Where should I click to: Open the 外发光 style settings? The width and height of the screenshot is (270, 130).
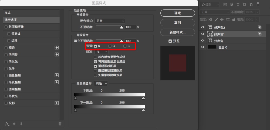(x=31, y=96)
